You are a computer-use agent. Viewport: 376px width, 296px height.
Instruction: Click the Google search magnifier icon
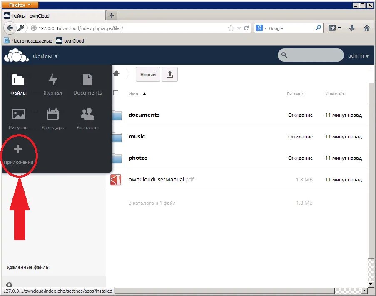318,28
